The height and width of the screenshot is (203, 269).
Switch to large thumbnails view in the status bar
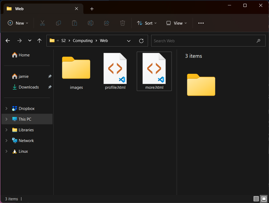pos(263,199)
